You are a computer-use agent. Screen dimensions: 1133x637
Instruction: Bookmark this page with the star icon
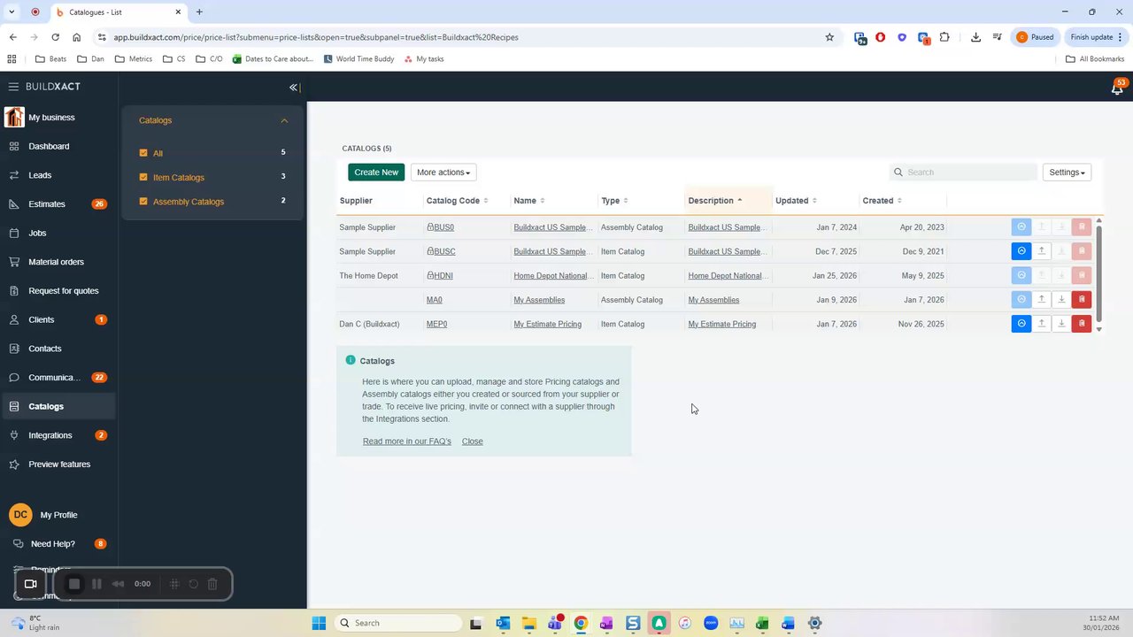coord(829,37)
